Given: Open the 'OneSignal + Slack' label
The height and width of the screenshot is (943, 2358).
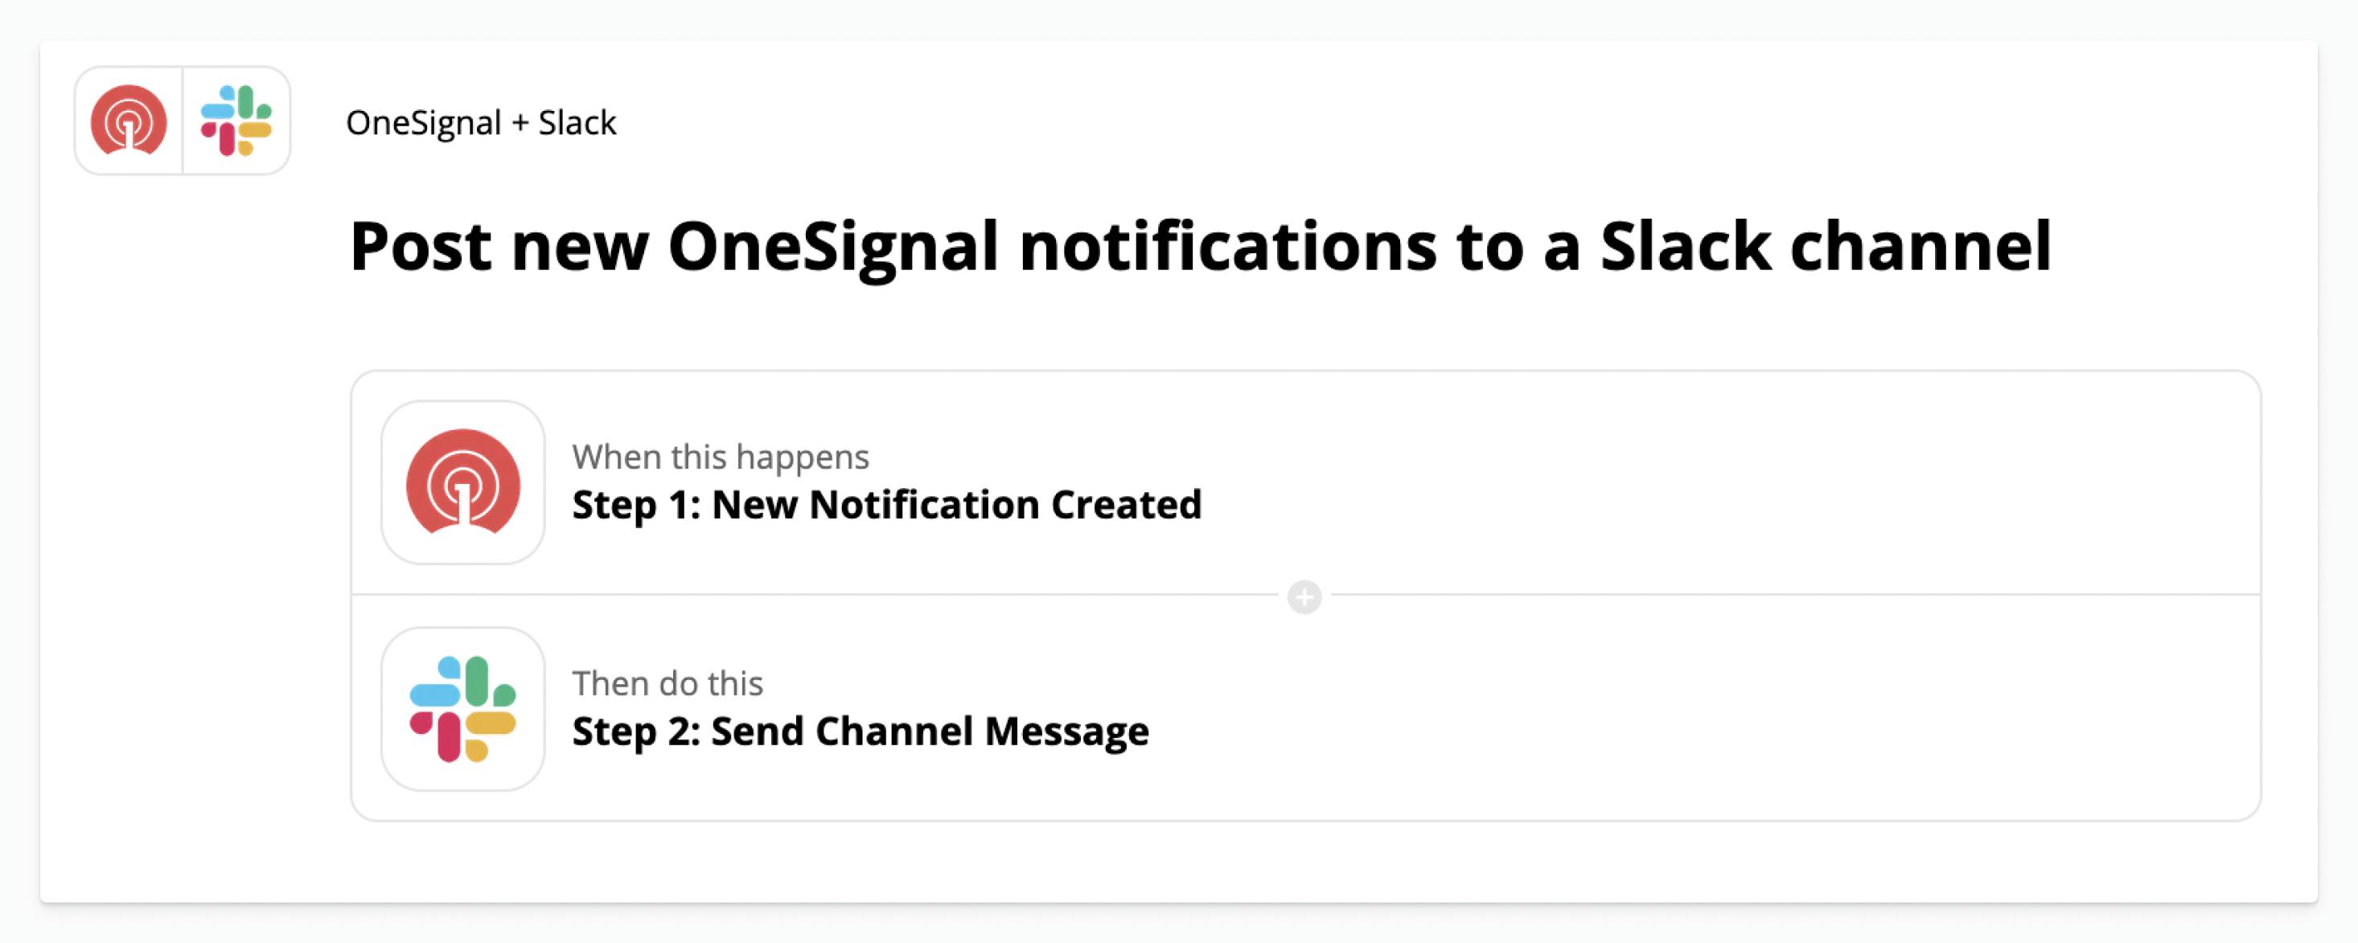Looking at the screenshot, I should [481, 122].
